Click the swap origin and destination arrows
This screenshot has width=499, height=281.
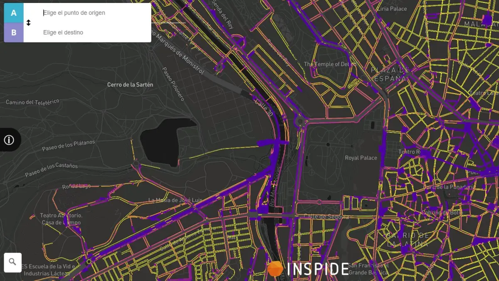pyautogui.click(x=28, y=23)
